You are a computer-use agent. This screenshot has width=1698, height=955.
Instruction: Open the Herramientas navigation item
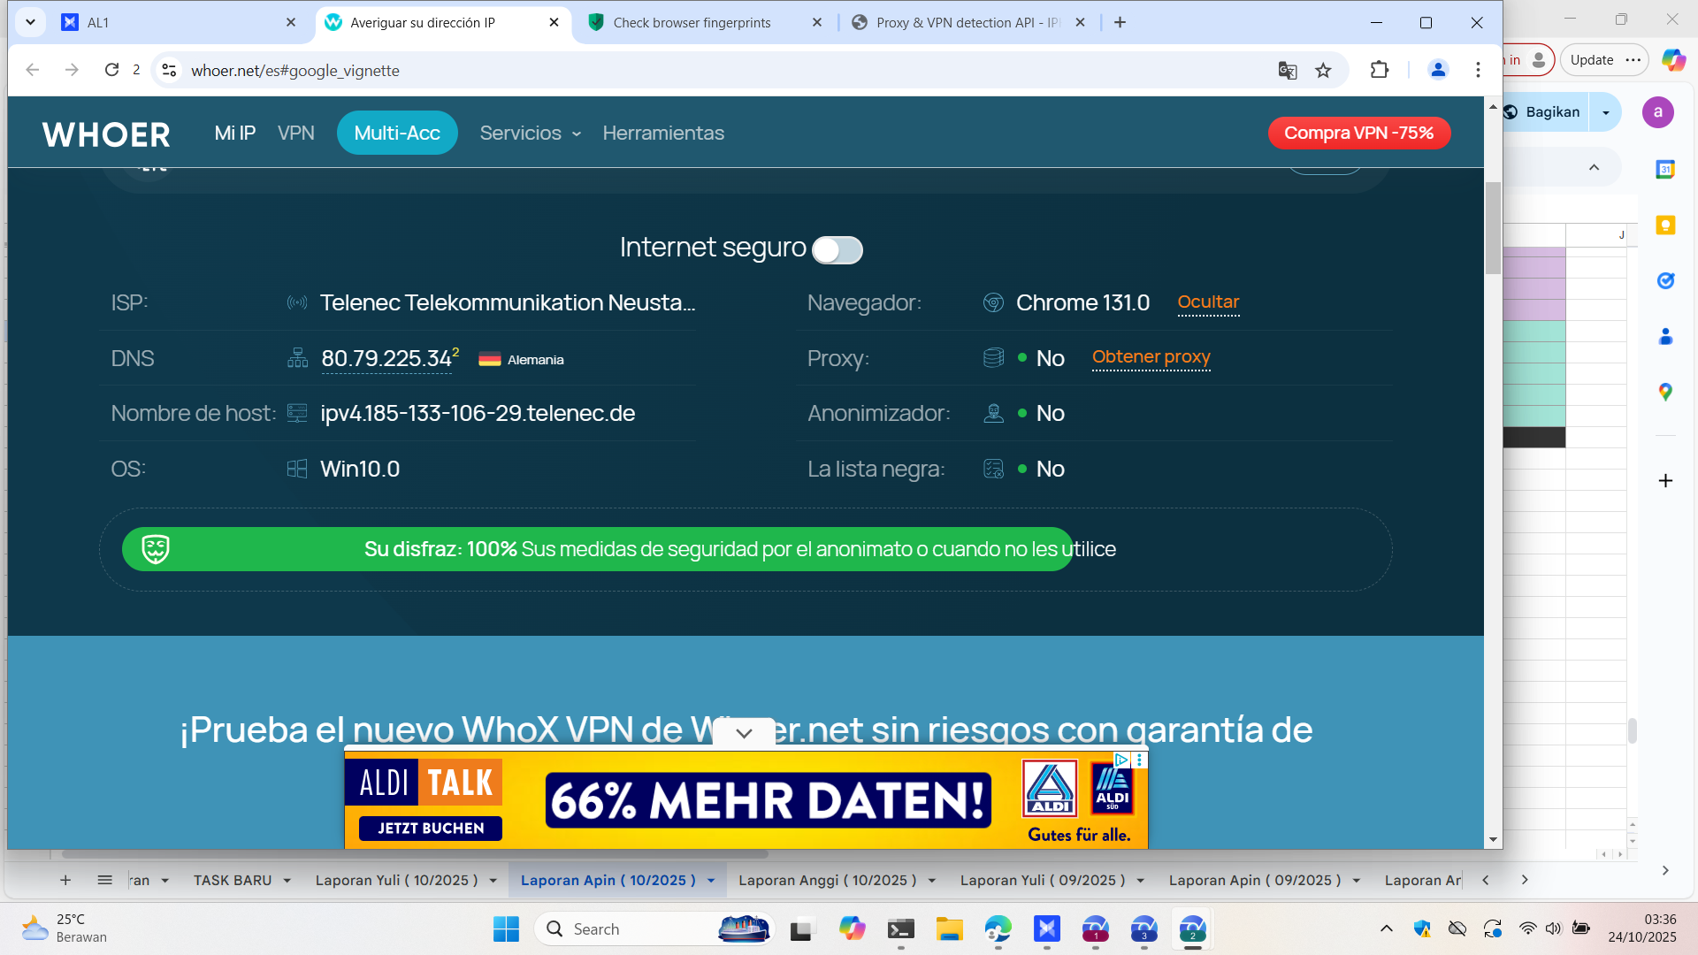click(663, 134)
